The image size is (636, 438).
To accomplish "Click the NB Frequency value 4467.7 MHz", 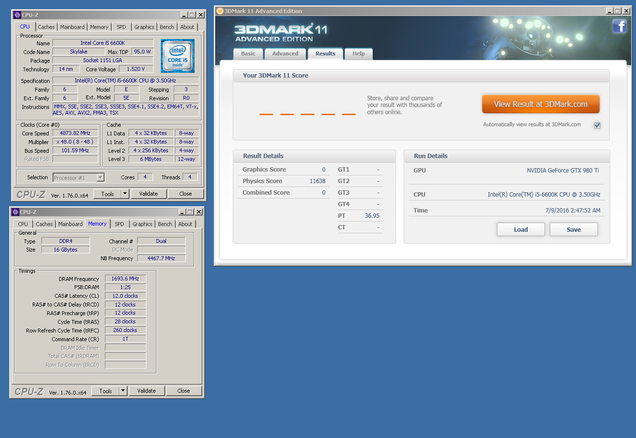I will [161, 258].
